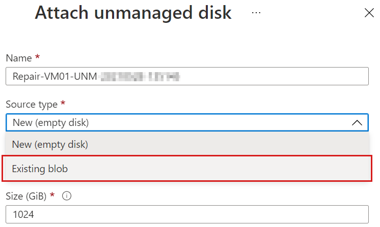Click the red asterisk beside Name

(37, 58)
